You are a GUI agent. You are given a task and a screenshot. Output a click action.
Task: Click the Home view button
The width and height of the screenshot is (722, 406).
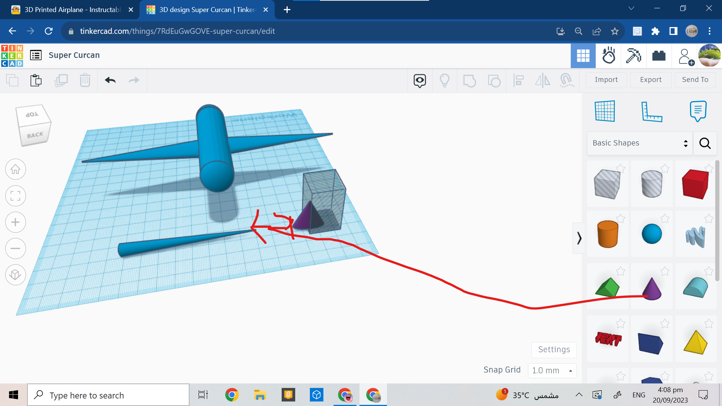pyautogui.click(x=15, y=170)
